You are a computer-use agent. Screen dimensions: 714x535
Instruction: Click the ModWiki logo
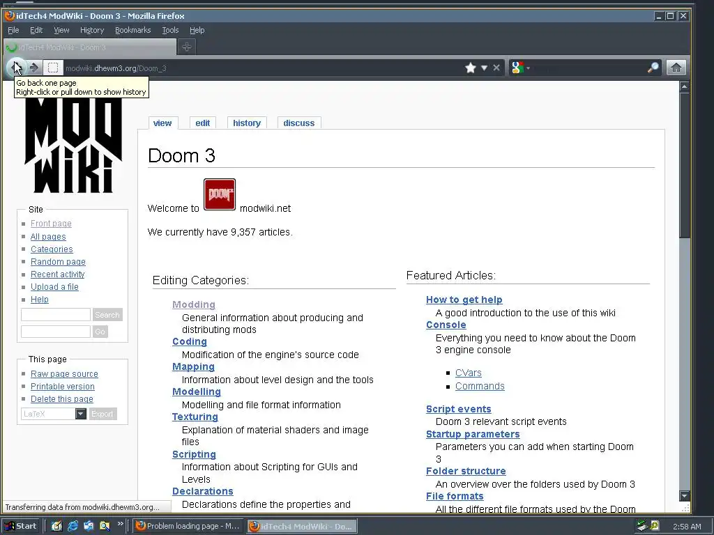click(x=73, y=145)
